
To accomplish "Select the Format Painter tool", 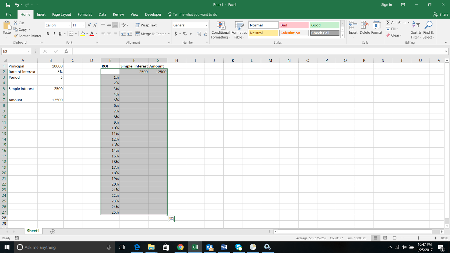I will click(27, 36).
